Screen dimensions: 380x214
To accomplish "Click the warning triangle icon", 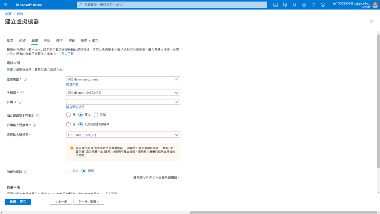I will 72,148.
